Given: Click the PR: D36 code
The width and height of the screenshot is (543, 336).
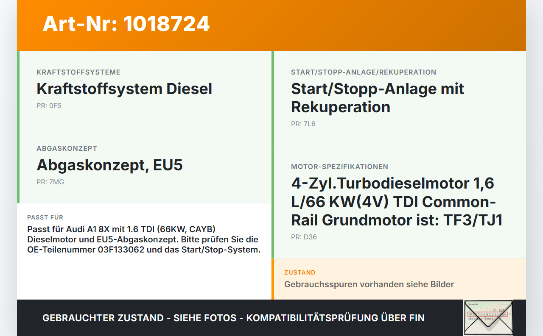Looking at the screenshot, I should coord(304,237).
